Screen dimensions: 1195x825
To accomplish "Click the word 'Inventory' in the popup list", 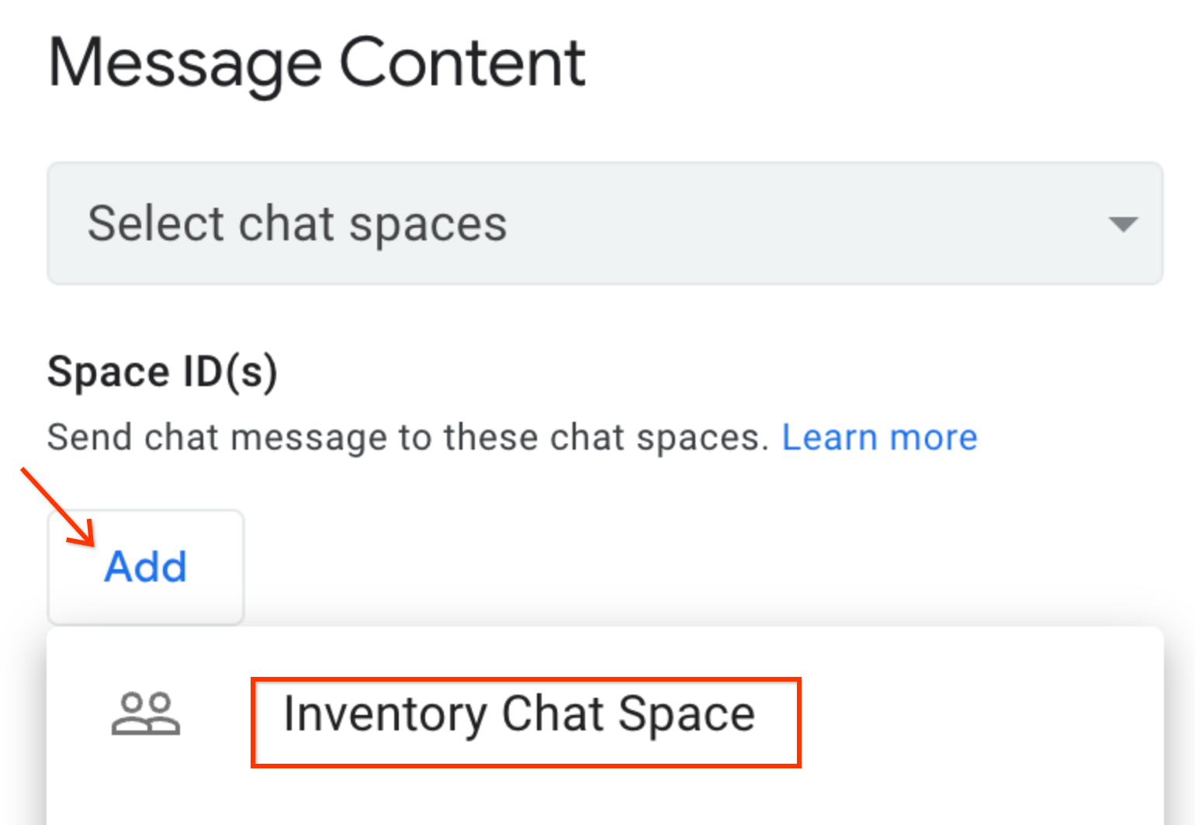I will (x=384, y=714).
